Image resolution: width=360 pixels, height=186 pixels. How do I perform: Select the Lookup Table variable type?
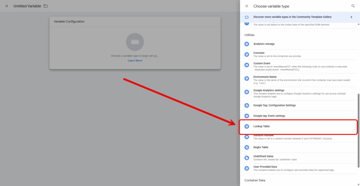pyautogui.click(x=298, y=126)
